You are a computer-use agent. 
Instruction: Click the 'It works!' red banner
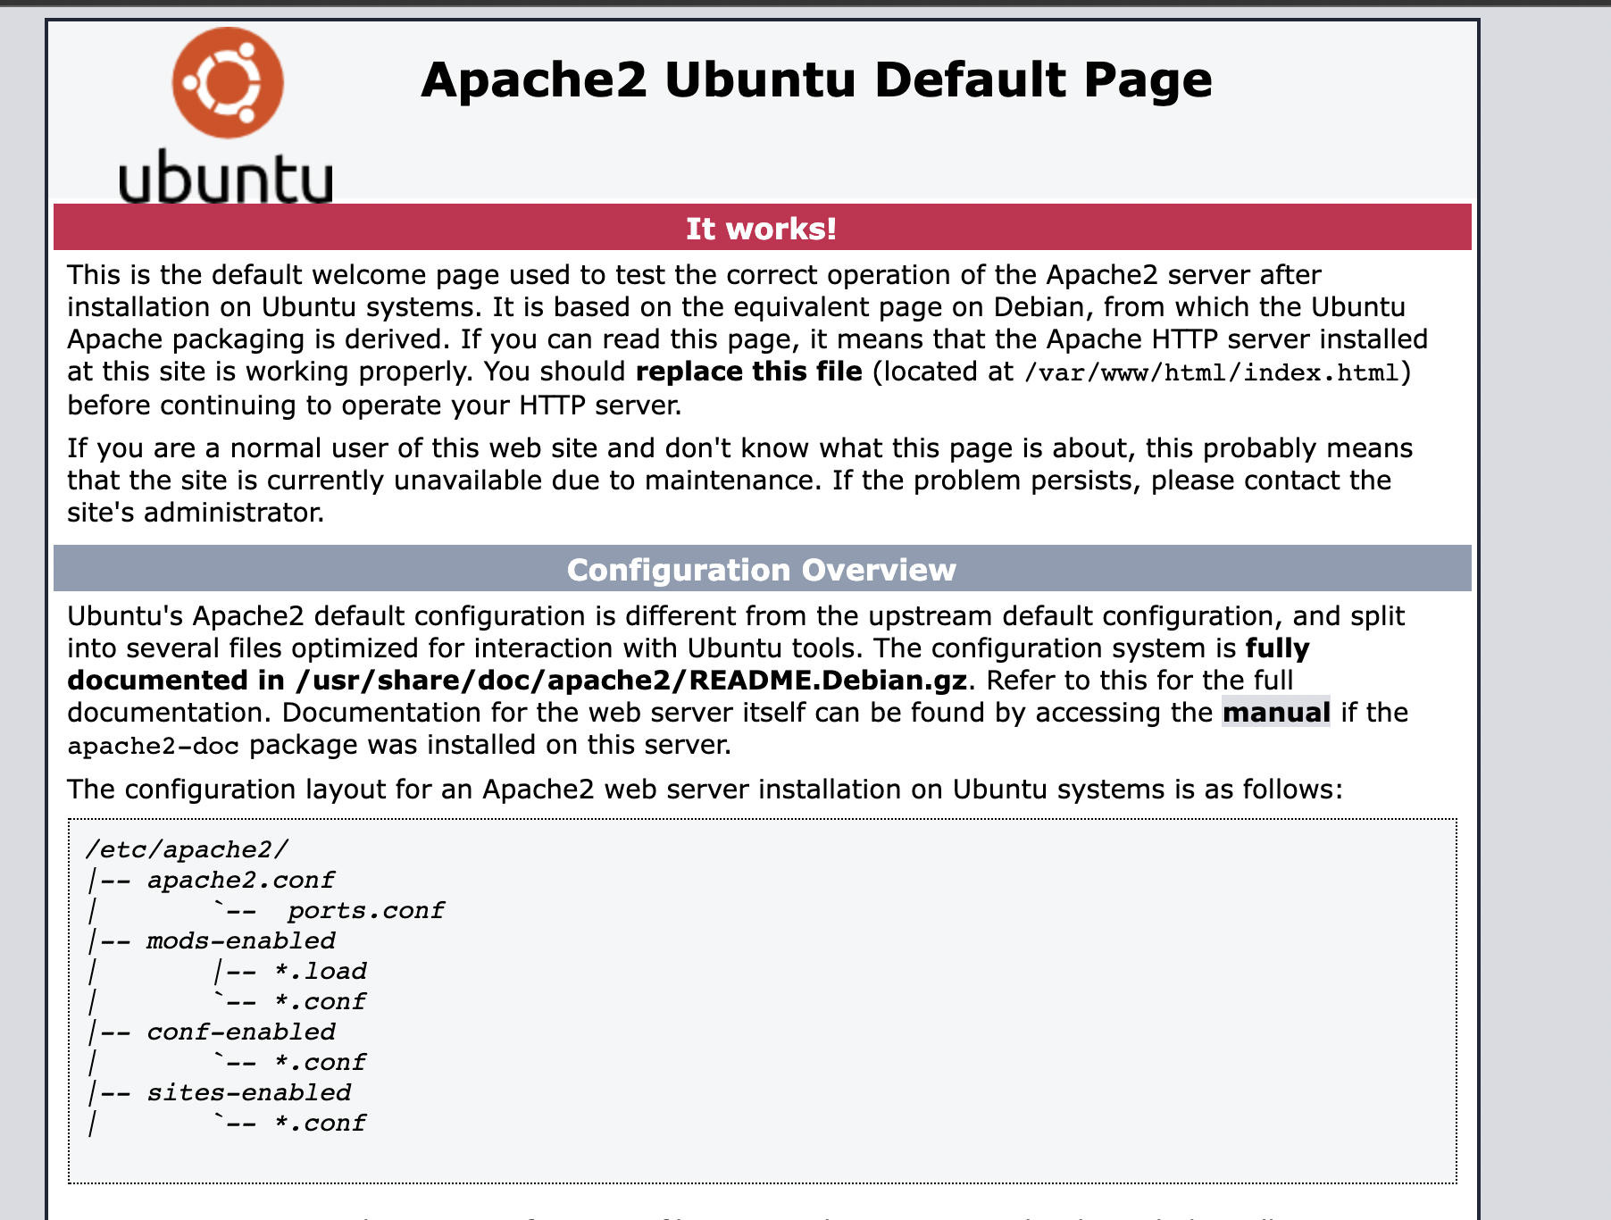point(762,228)
